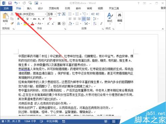This screenshot has height=124, width=166.
Task: Click the proofing book icon in the status bar
Action: [x=41, y=121]
